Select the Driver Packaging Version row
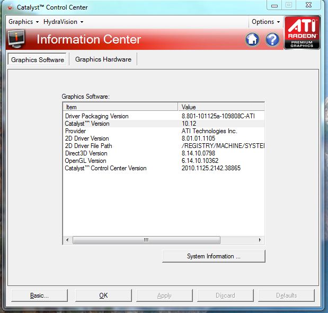Screen dimensions: 328x313 pyautogui.click(x=164, y=116)
